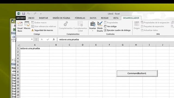Click cell A1 'esta es una prueba'
This screenshot has width=174, height=98.
click(35, 48)
